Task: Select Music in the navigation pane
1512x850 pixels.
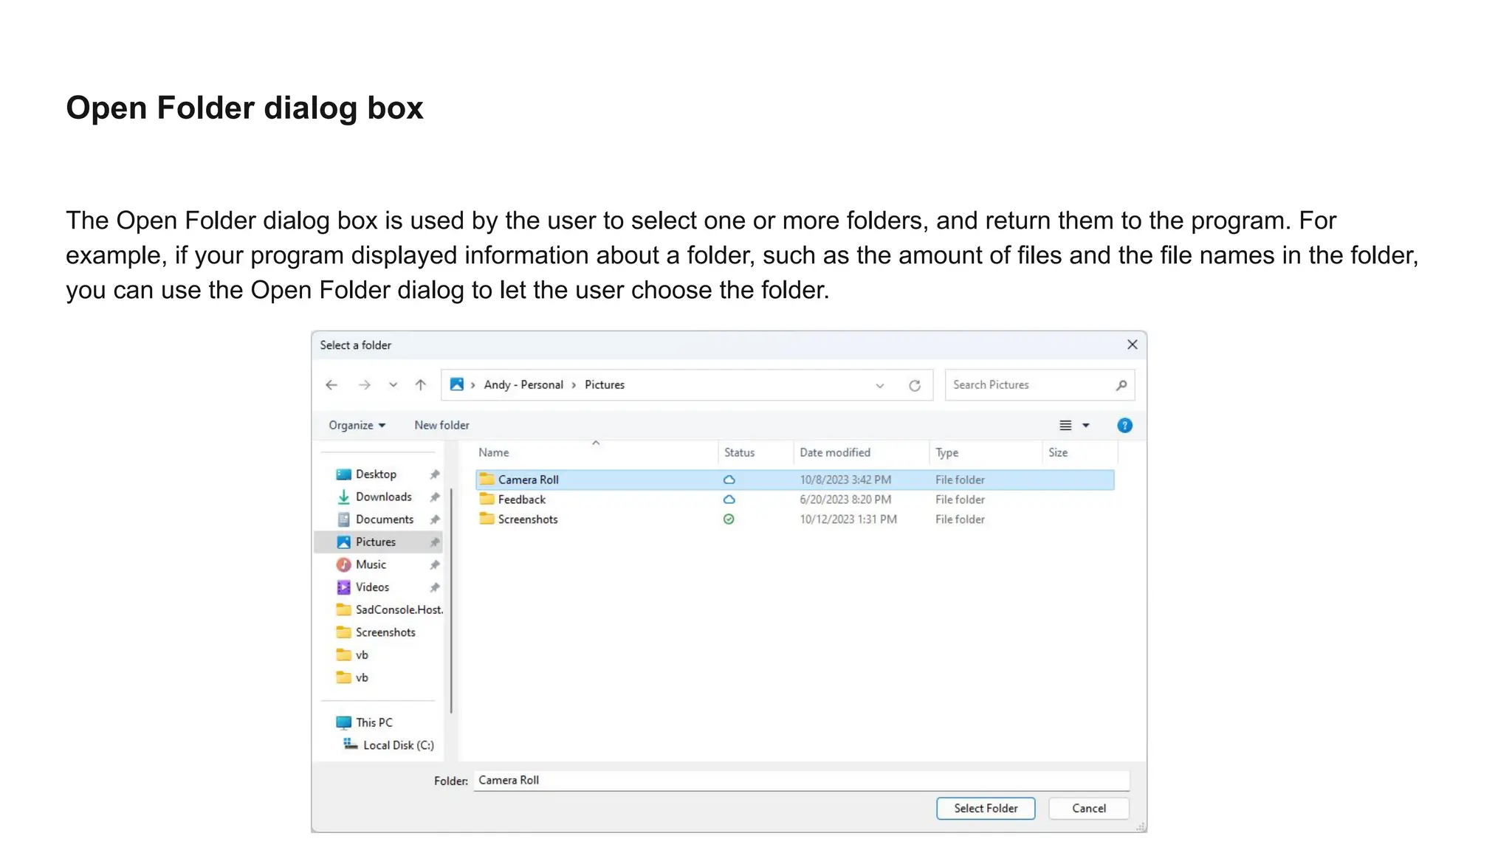Action: click(x=371, y=565)
